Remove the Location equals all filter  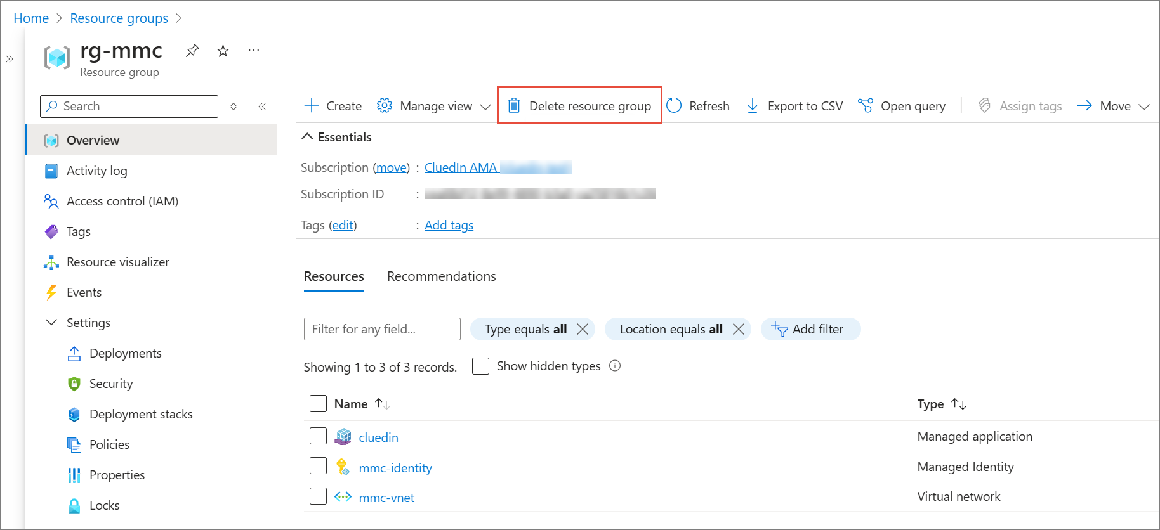739,329
